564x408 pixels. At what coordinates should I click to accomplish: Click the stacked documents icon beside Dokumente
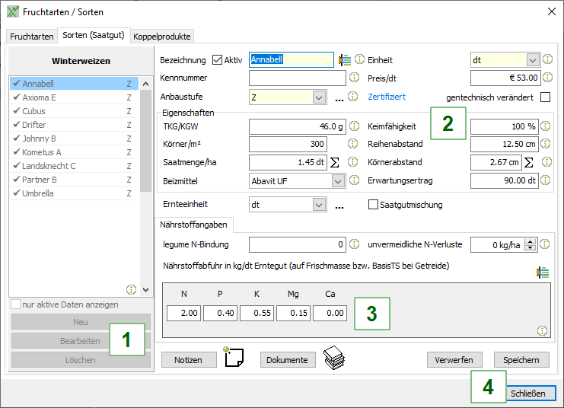click(332, 359)
